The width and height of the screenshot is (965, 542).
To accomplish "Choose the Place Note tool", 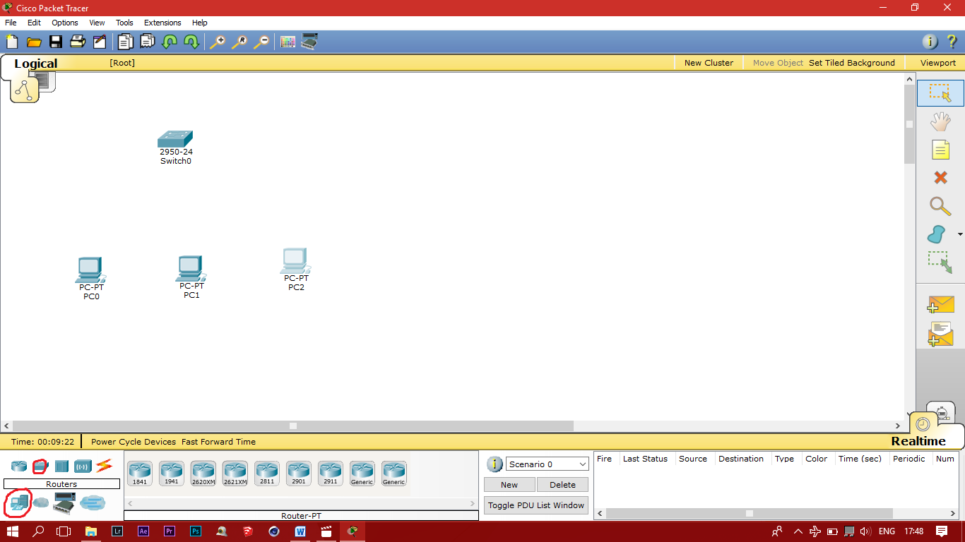I will tap(940, 150).
